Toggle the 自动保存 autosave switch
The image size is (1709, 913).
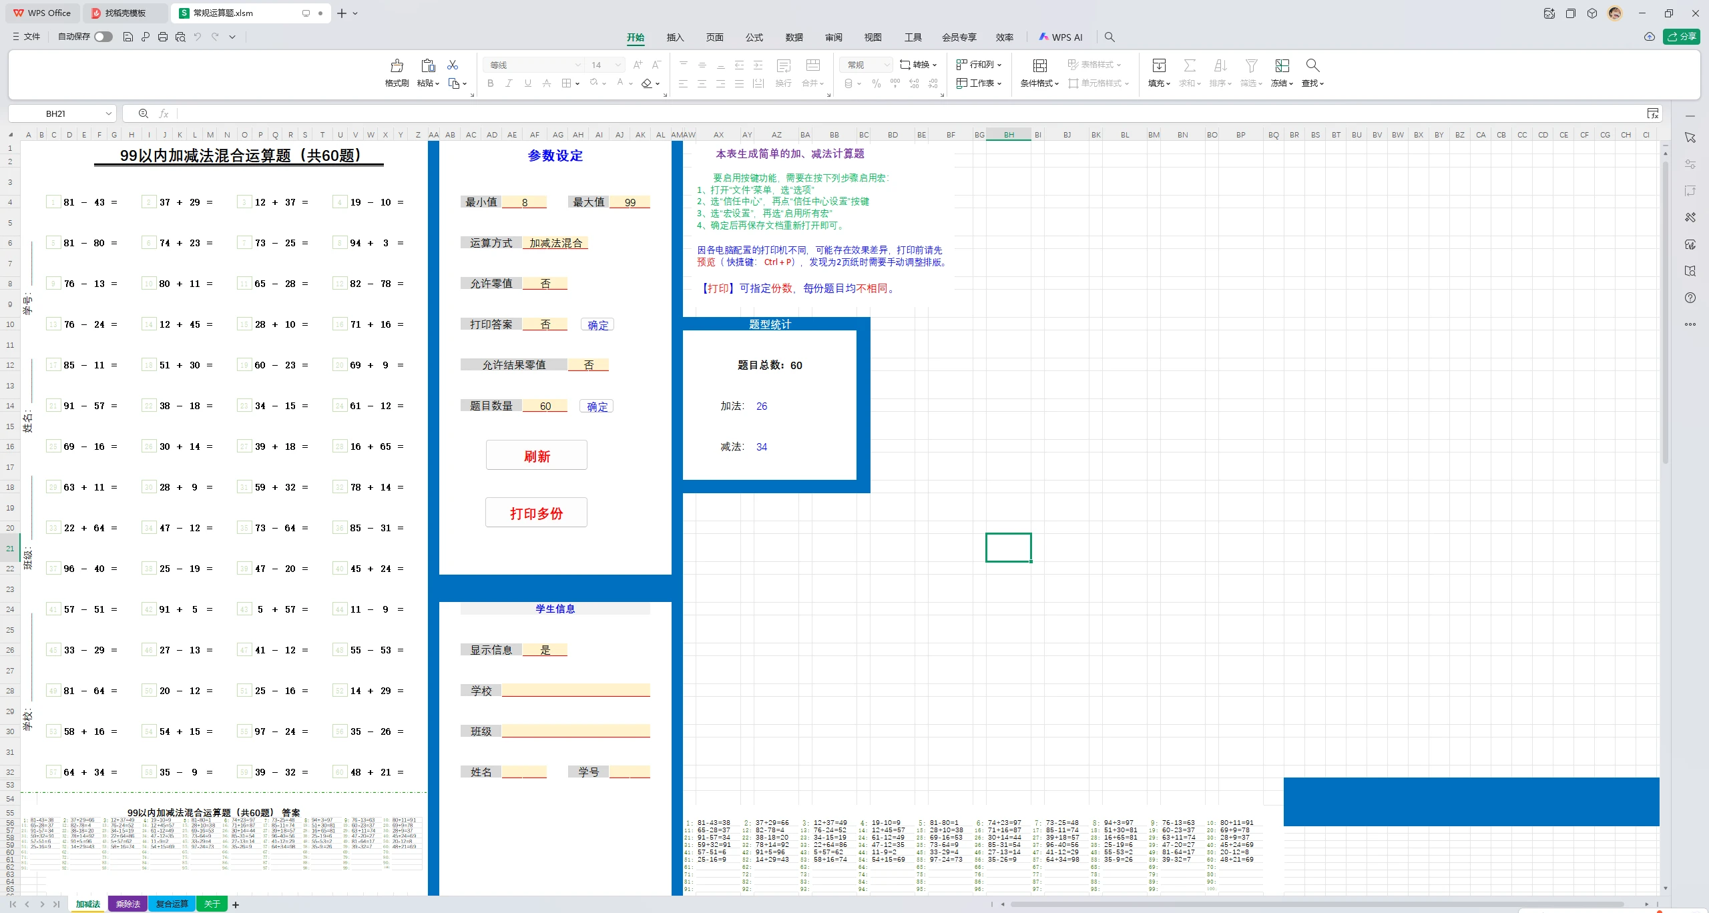tap(103, 37)
